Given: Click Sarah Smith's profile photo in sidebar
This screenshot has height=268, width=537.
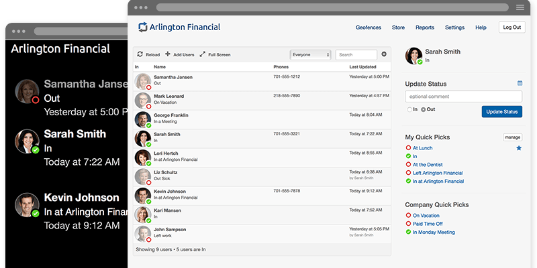Looking at the screenshot, I should [x=414, y=56].
